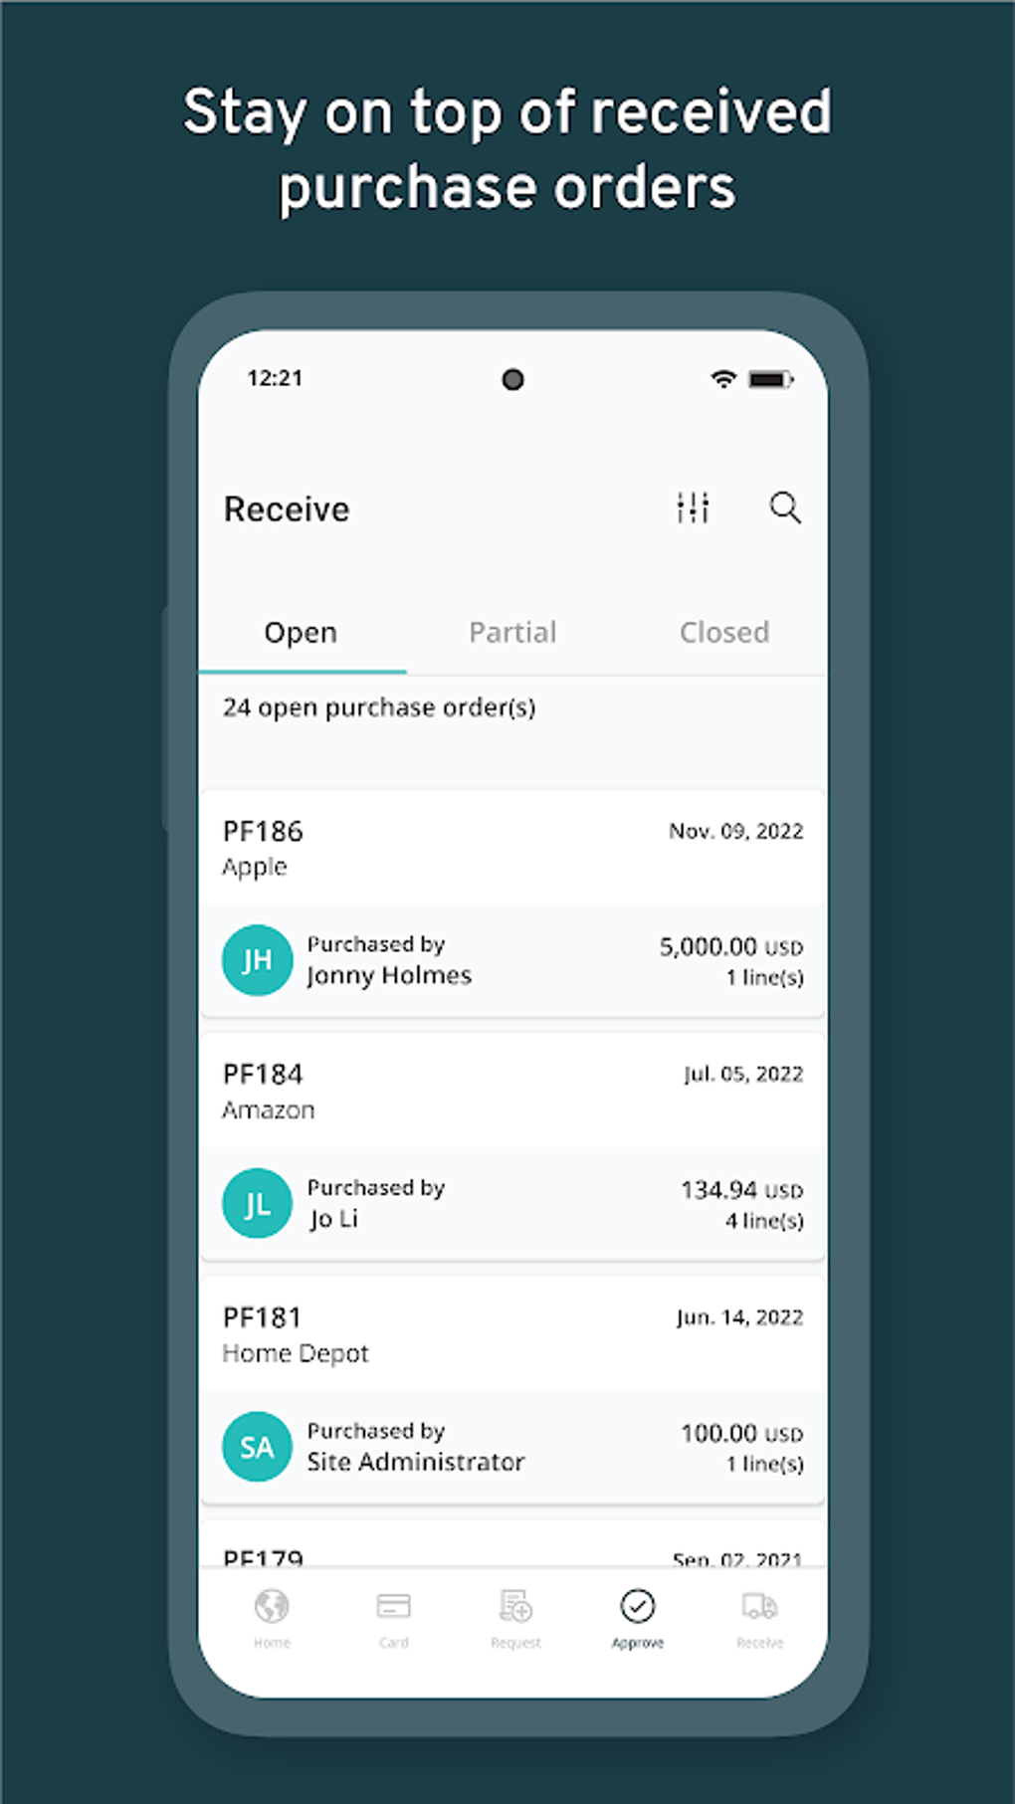Switch to the Partial tab
Image resolution: width=1015 pixels, height=1804 pixels.
(512, 632)
